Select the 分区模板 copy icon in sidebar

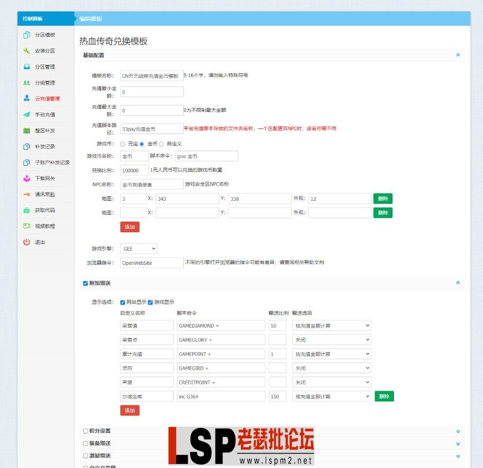(x=27, y=35)
